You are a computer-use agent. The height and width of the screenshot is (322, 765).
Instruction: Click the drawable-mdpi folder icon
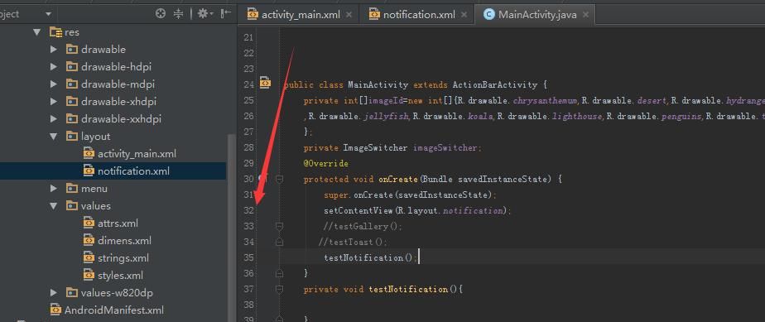tap(72, 84)
